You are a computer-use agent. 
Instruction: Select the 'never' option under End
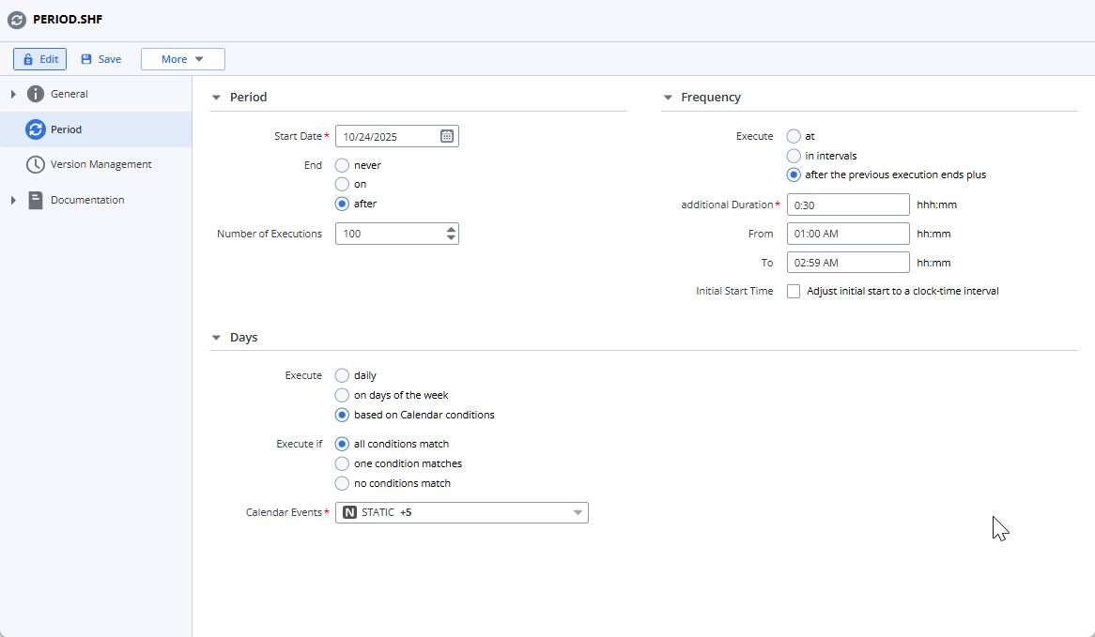[x=342, y=164]
